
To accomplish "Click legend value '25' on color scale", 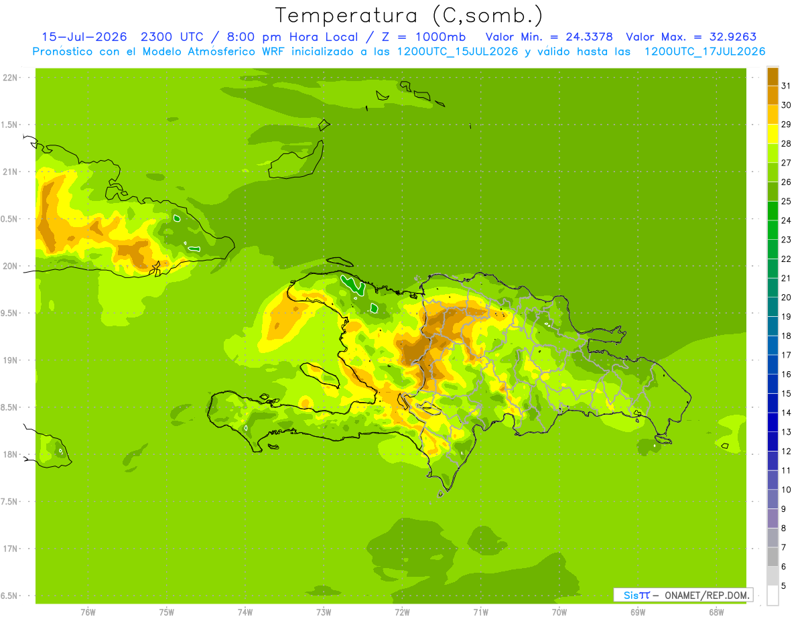I will (787, 201).
